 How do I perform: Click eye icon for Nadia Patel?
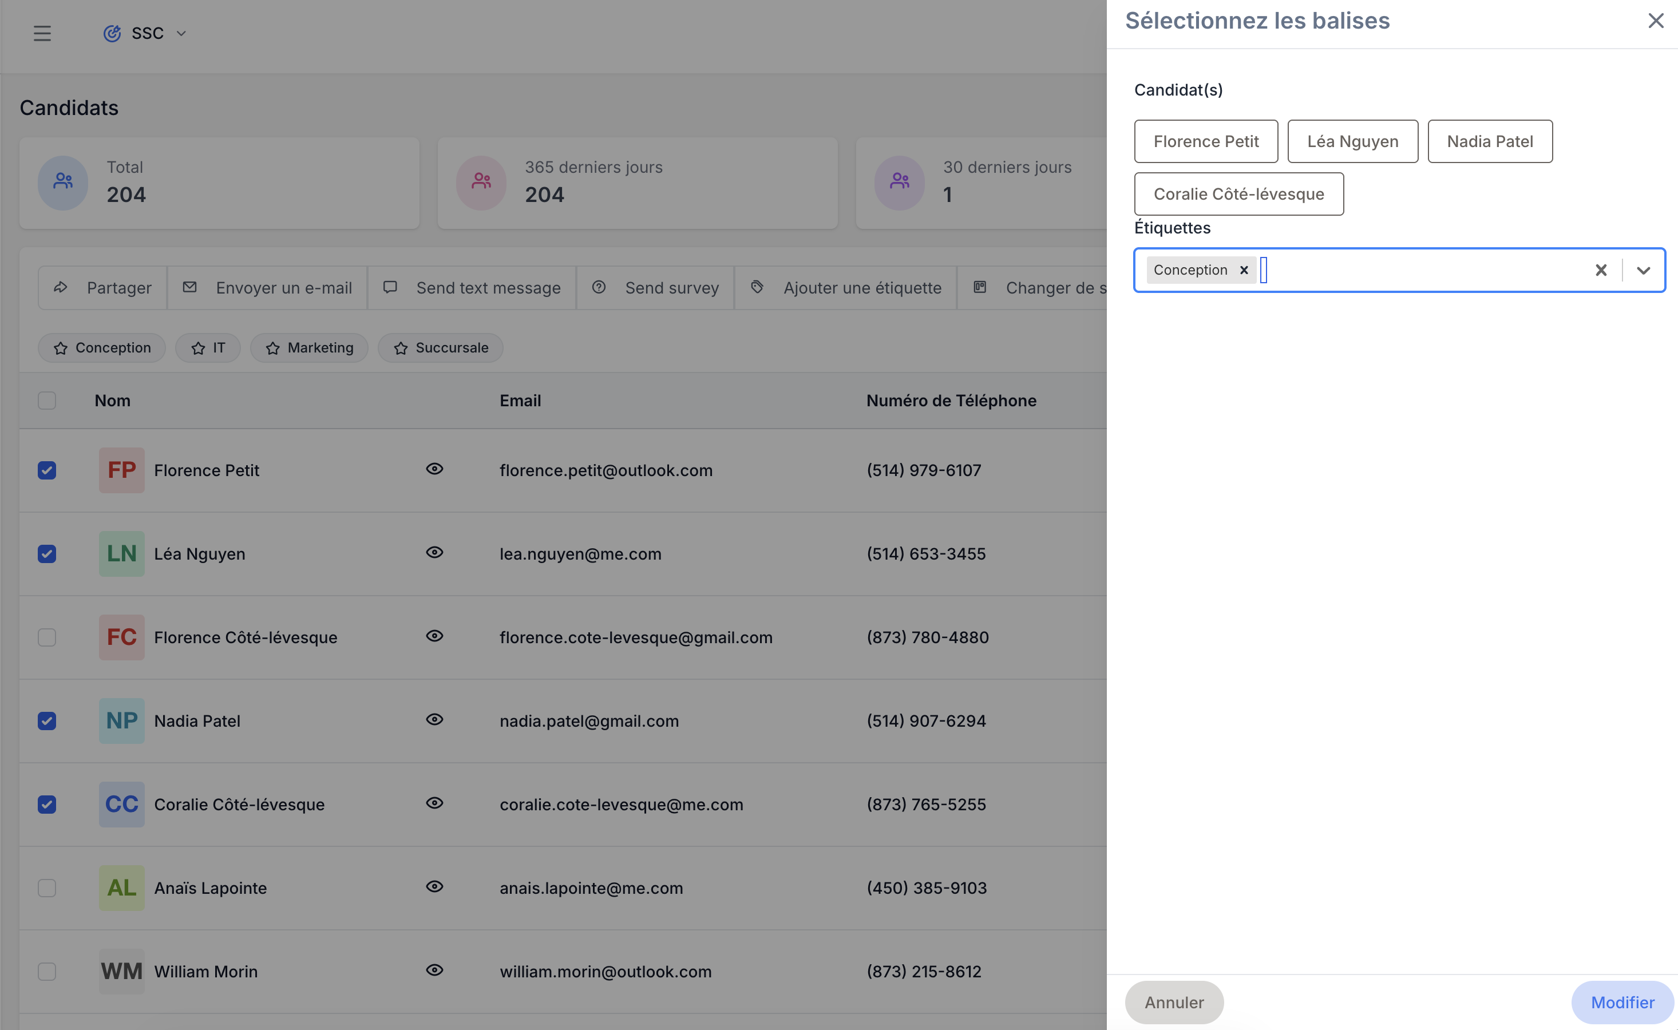click(434, 719)
